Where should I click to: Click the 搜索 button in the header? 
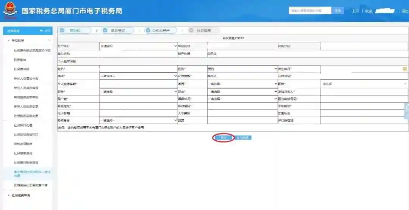coord(337,11)
